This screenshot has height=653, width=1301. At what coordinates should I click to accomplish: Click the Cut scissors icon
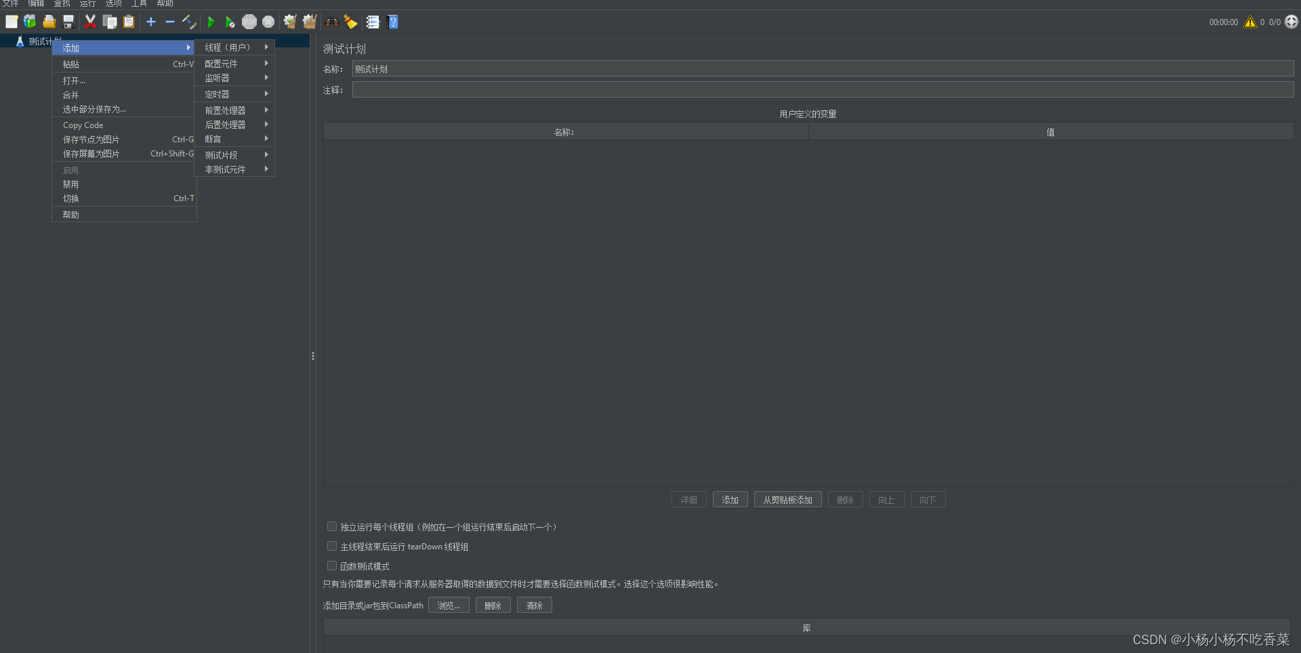[x=90, y=22]
